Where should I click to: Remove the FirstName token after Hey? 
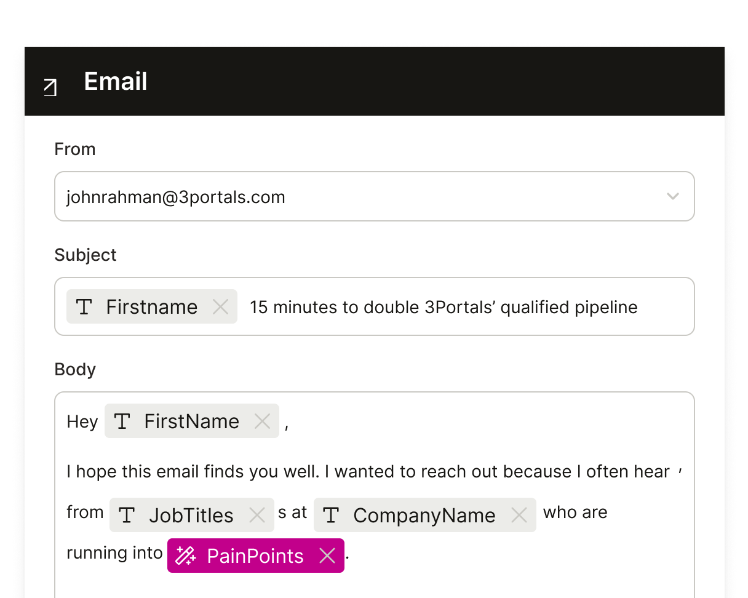(262, 421)
